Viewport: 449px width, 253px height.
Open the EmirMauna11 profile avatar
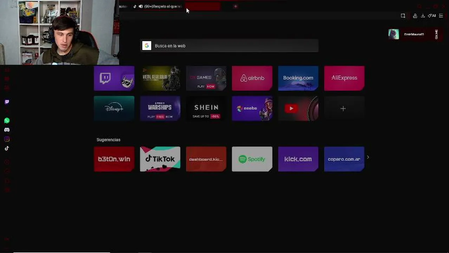click(x=393, y=34)
